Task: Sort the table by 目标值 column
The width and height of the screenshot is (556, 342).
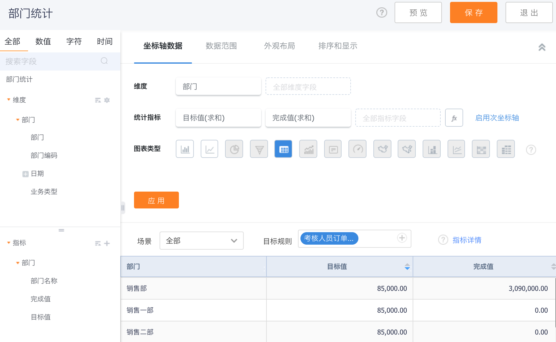Action: 407,266
